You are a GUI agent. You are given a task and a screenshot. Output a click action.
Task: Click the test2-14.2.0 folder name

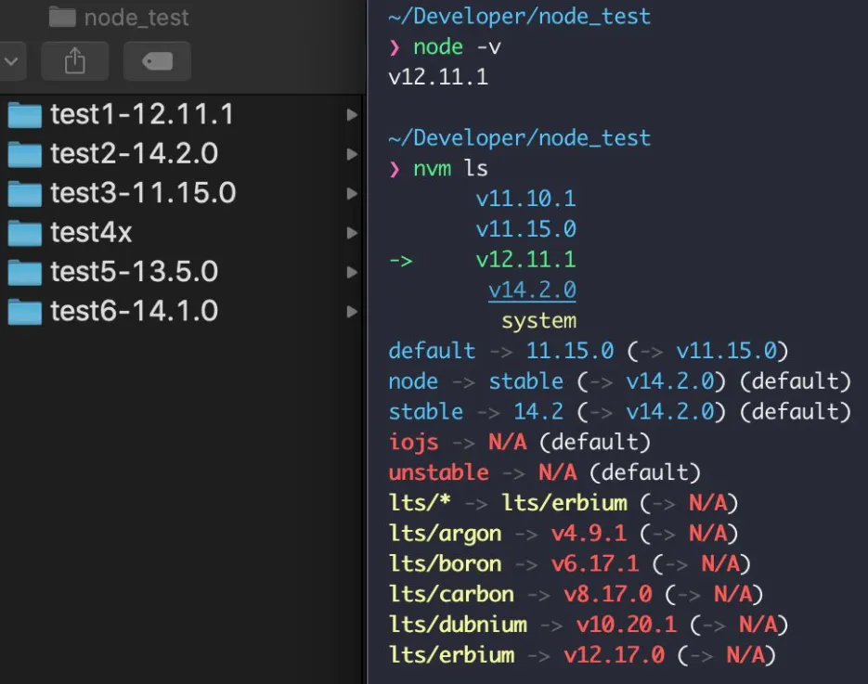tap(135, 153)
